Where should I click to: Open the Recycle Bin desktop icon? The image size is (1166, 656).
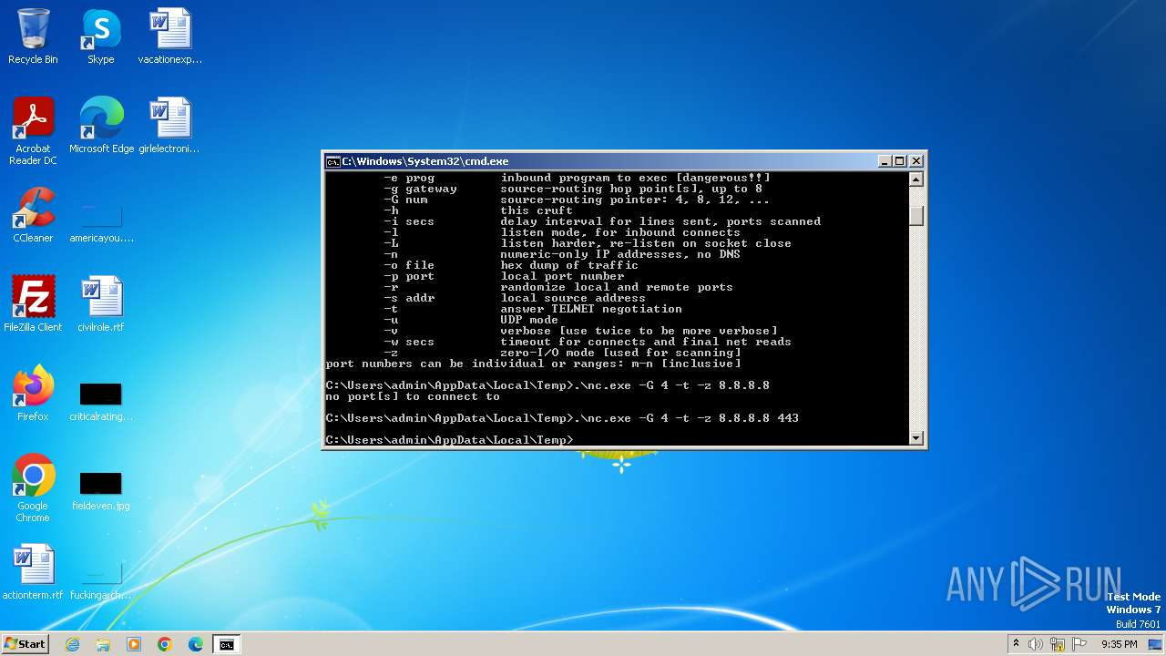click(33, 36)
